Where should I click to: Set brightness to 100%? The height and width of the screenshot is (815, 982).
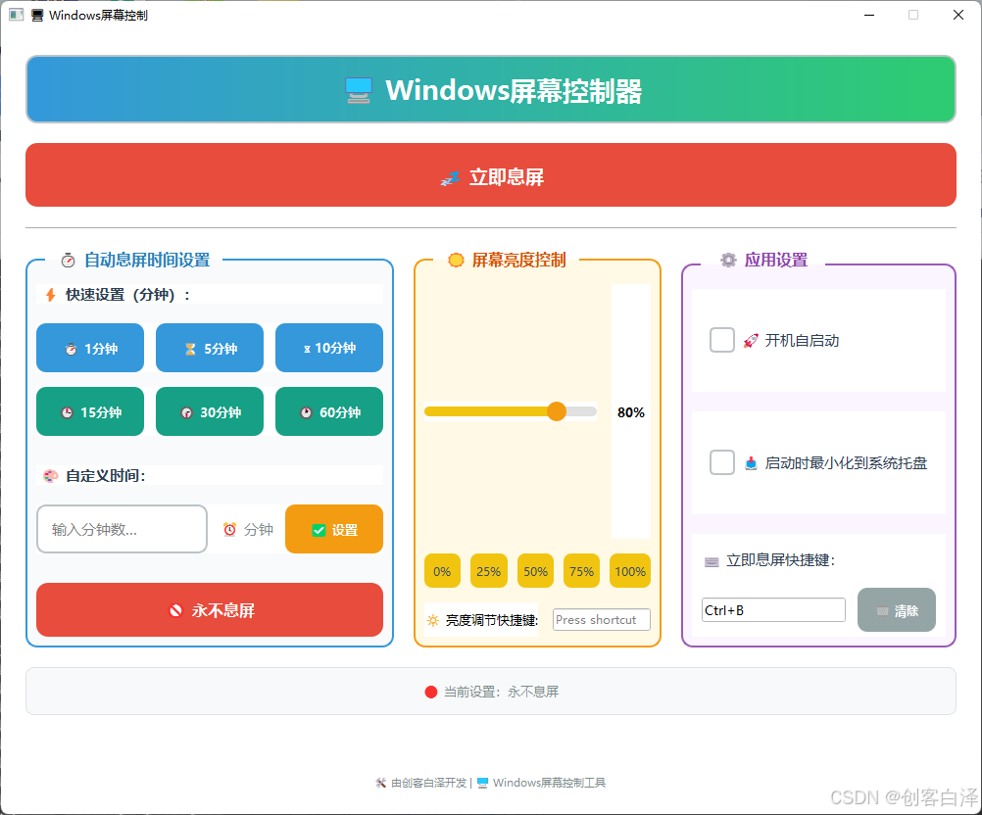(x=630, y=571)
